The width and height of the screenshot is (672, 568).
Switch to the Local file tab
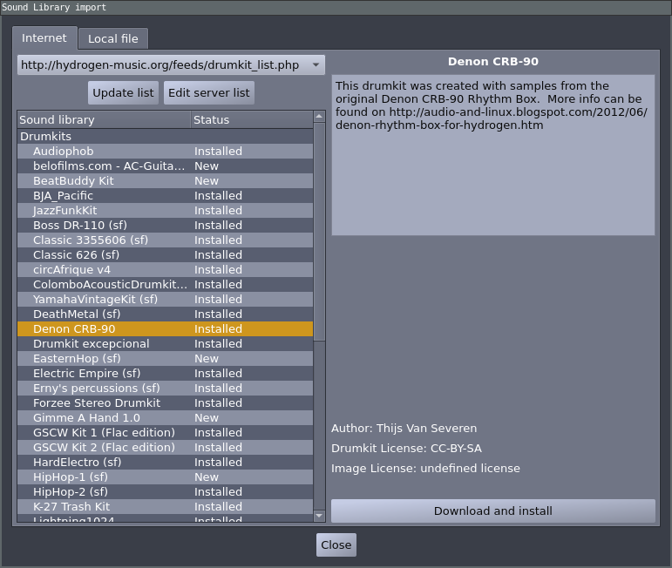113,39
